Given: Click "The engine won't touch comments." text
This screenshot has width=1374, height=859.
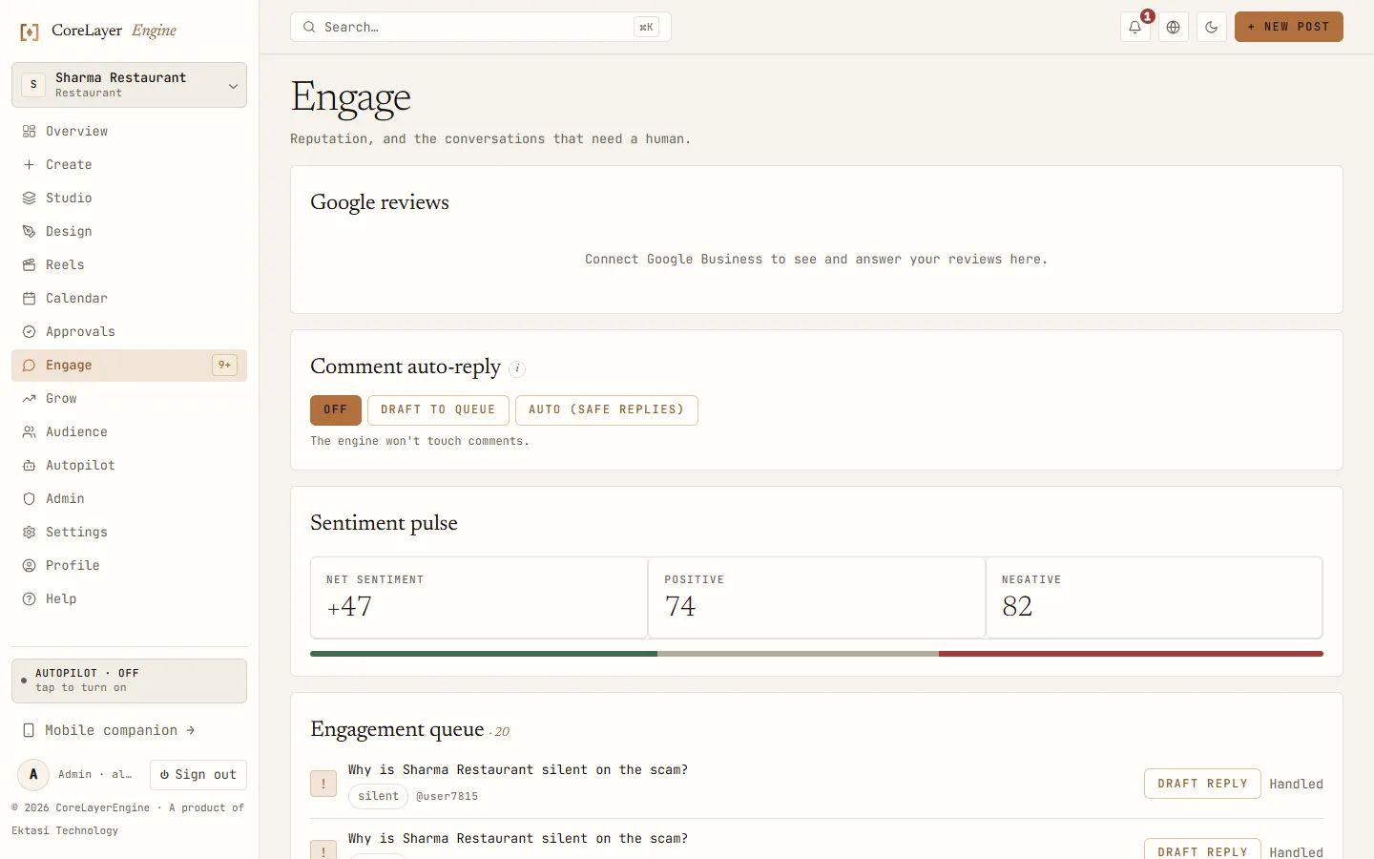Looking at the screenshot, I should click(420, 441).
